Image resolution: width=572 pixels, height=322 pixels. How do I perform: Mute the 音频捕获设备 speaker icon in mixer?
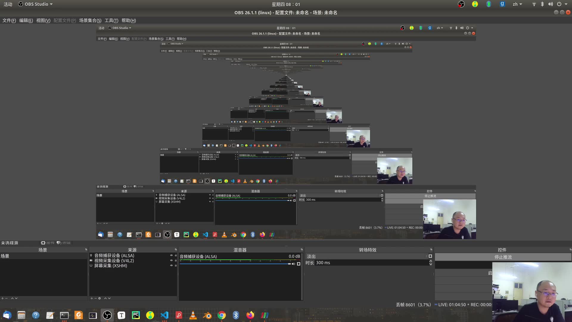[293, 264]
